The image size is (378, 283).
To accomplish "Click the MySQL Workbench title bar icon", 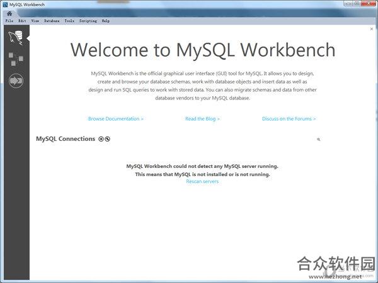I will coord(5,4).
